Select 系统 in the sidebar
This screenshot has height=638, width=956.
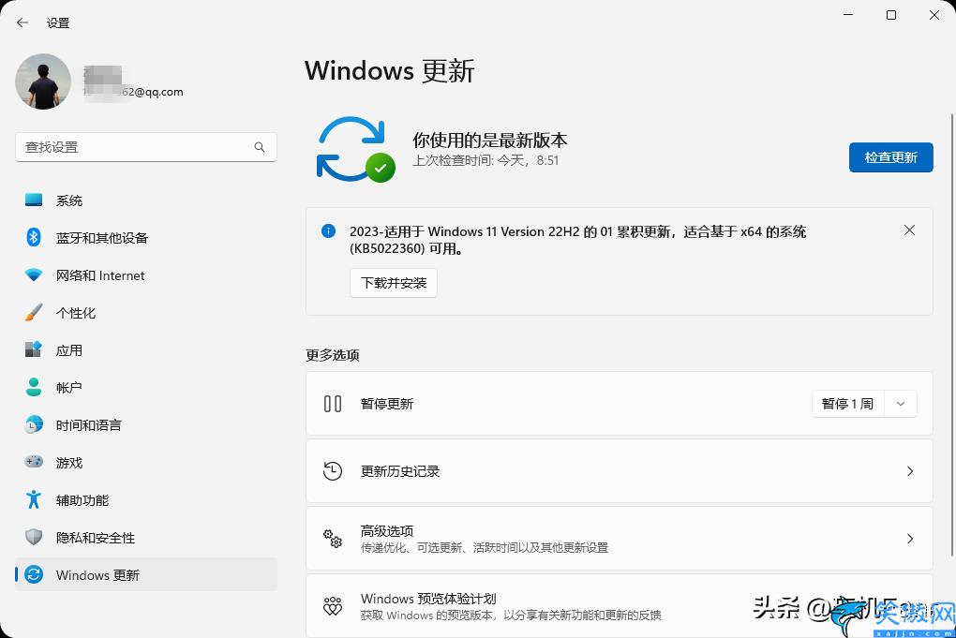[x=145, y=200]
